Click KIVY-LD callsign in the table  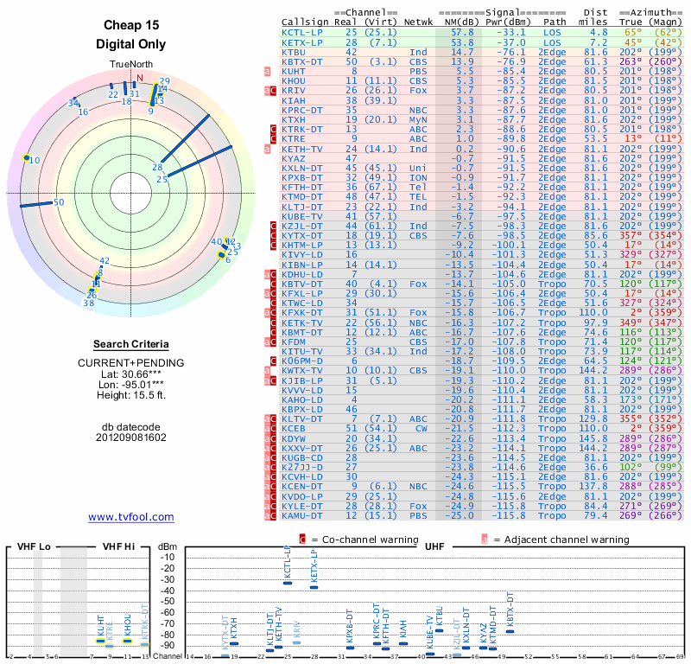(301, 254)
